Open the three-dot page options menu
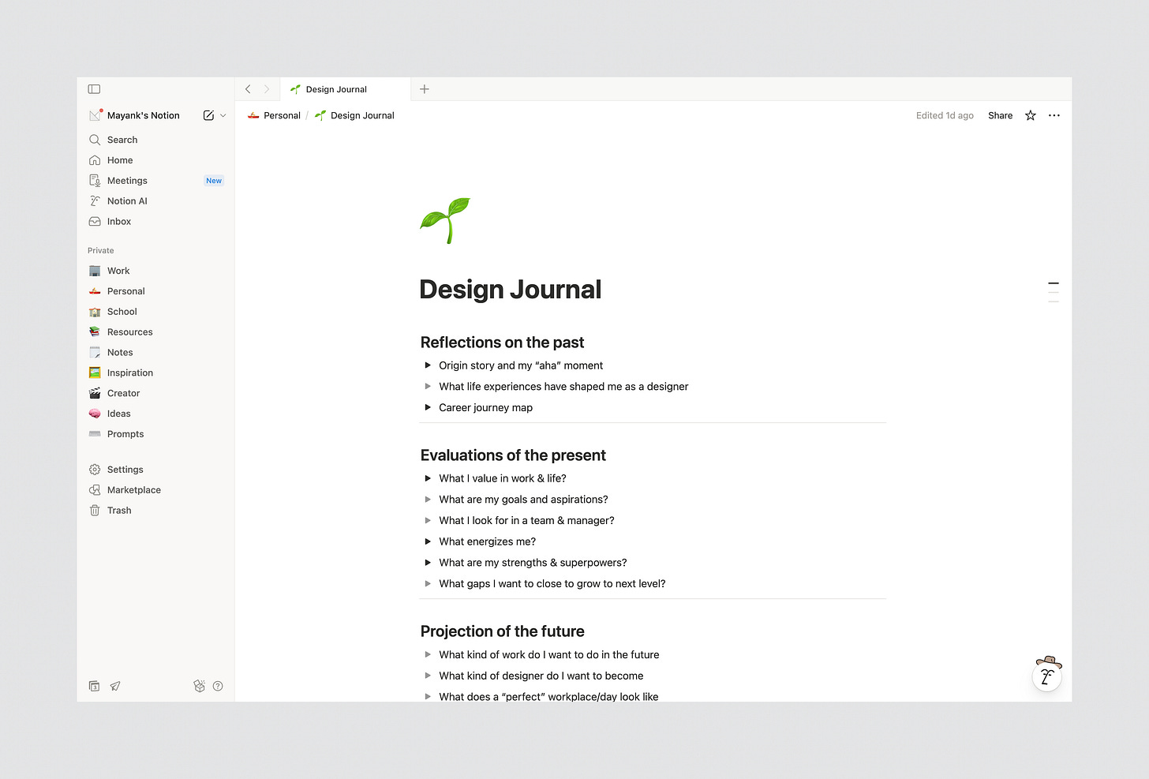 point(1054,115)
